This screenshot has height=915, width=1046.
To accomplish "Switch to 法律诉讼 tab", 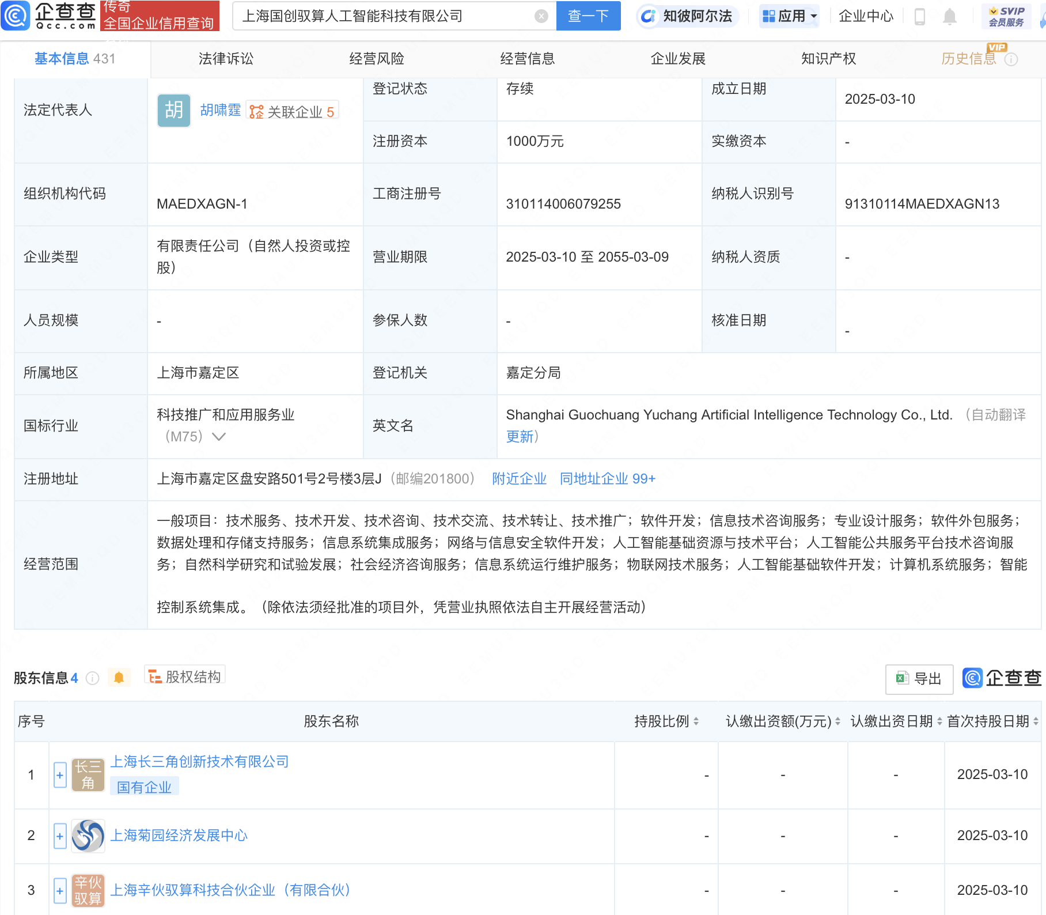I will click(x=226, y=59).
